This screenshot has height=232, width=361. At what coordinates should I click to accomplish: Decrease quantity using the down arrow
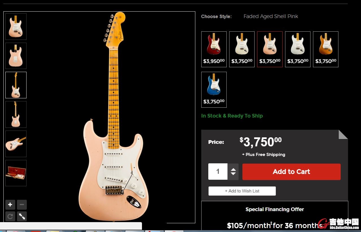pos(233,174)
